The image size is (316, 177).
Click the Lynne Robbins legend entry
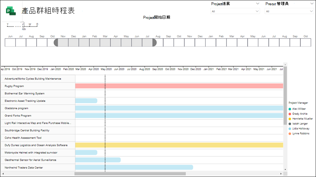(x=299, y=133)
